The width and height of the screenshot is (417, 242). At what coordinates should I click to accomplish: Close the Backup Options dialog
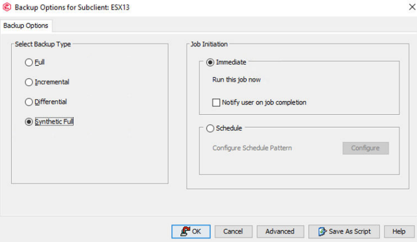[x=404, y=8]
